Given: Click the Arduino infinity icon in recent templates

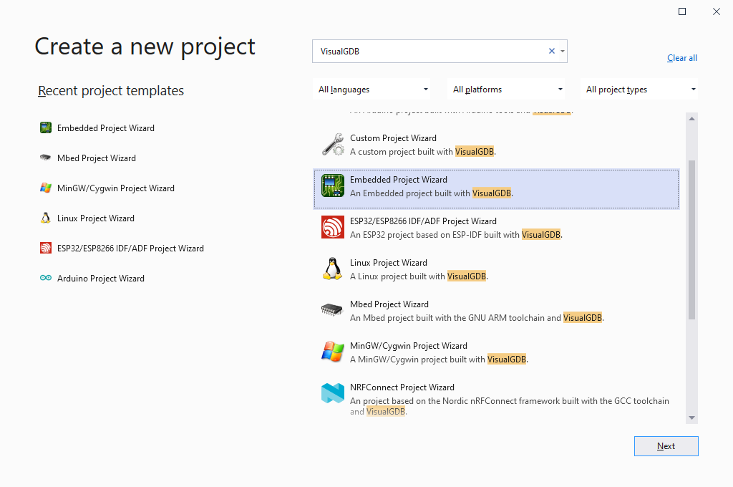Looking at the screenshot, I should click(x=45, y=278).
